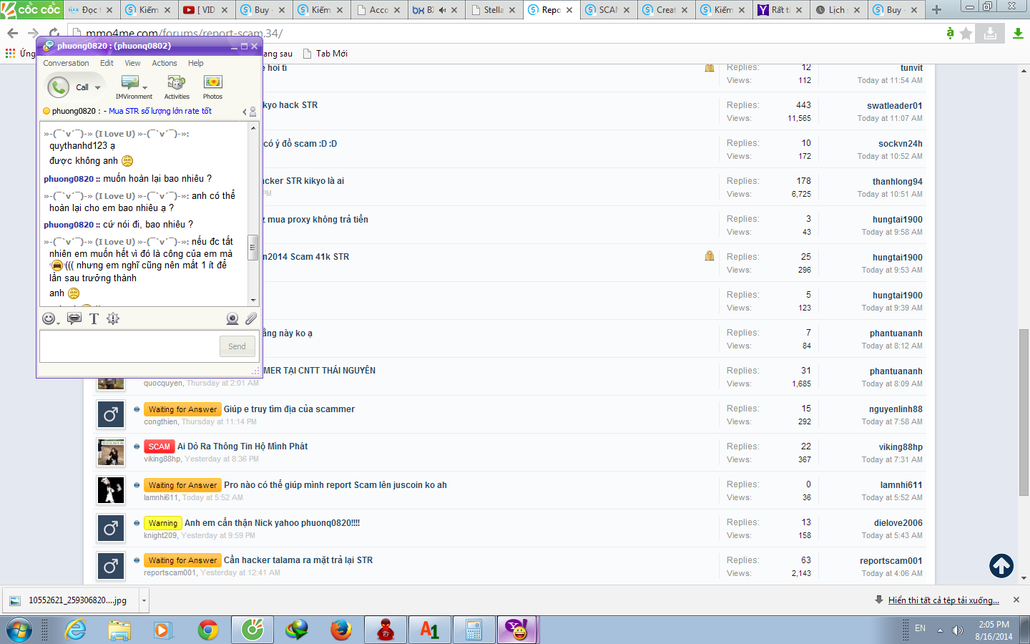The height and width of the screenshot is (644, 1030).
Task: Jump to page top with arrow button
Action: [x=1001, y=566]
